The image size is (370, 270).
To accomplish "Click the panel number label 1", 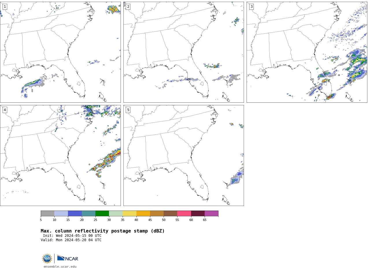I will point(5,7).
